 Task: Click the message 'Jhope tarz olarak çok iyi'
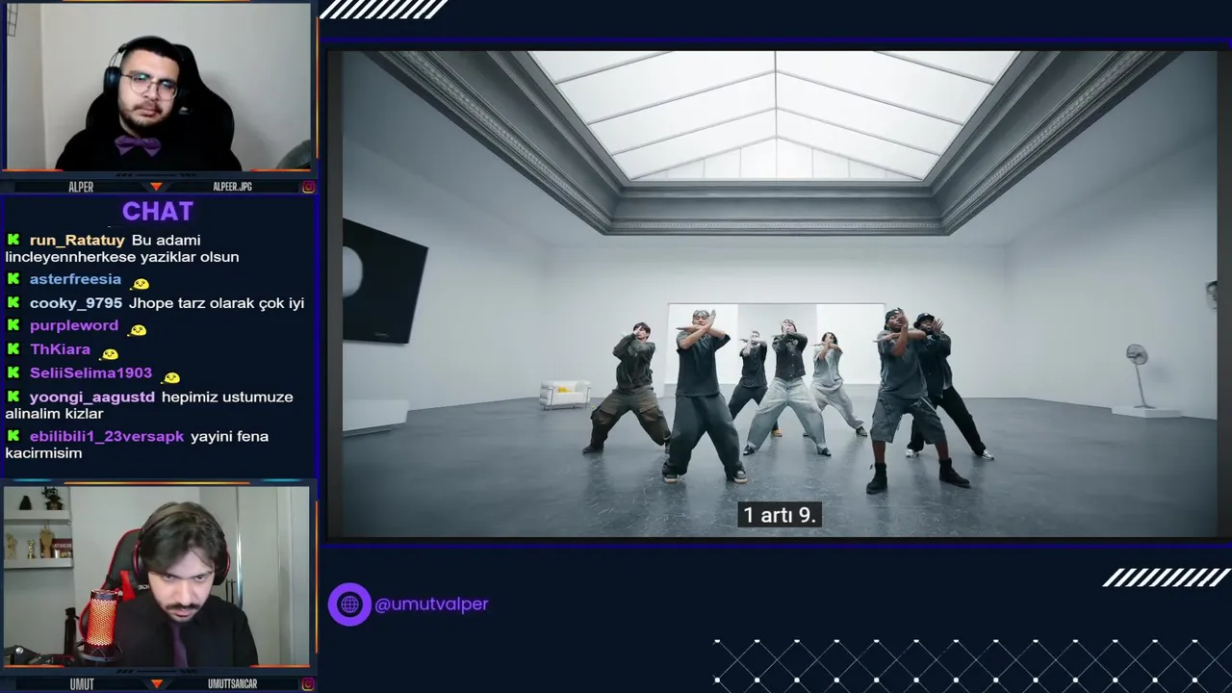point(217,302)
